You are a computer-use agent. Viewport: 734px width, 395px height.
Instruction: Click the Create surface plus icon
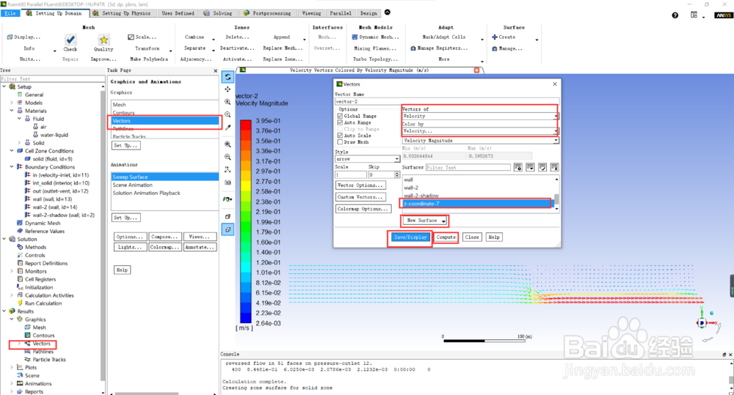point(494,37)
